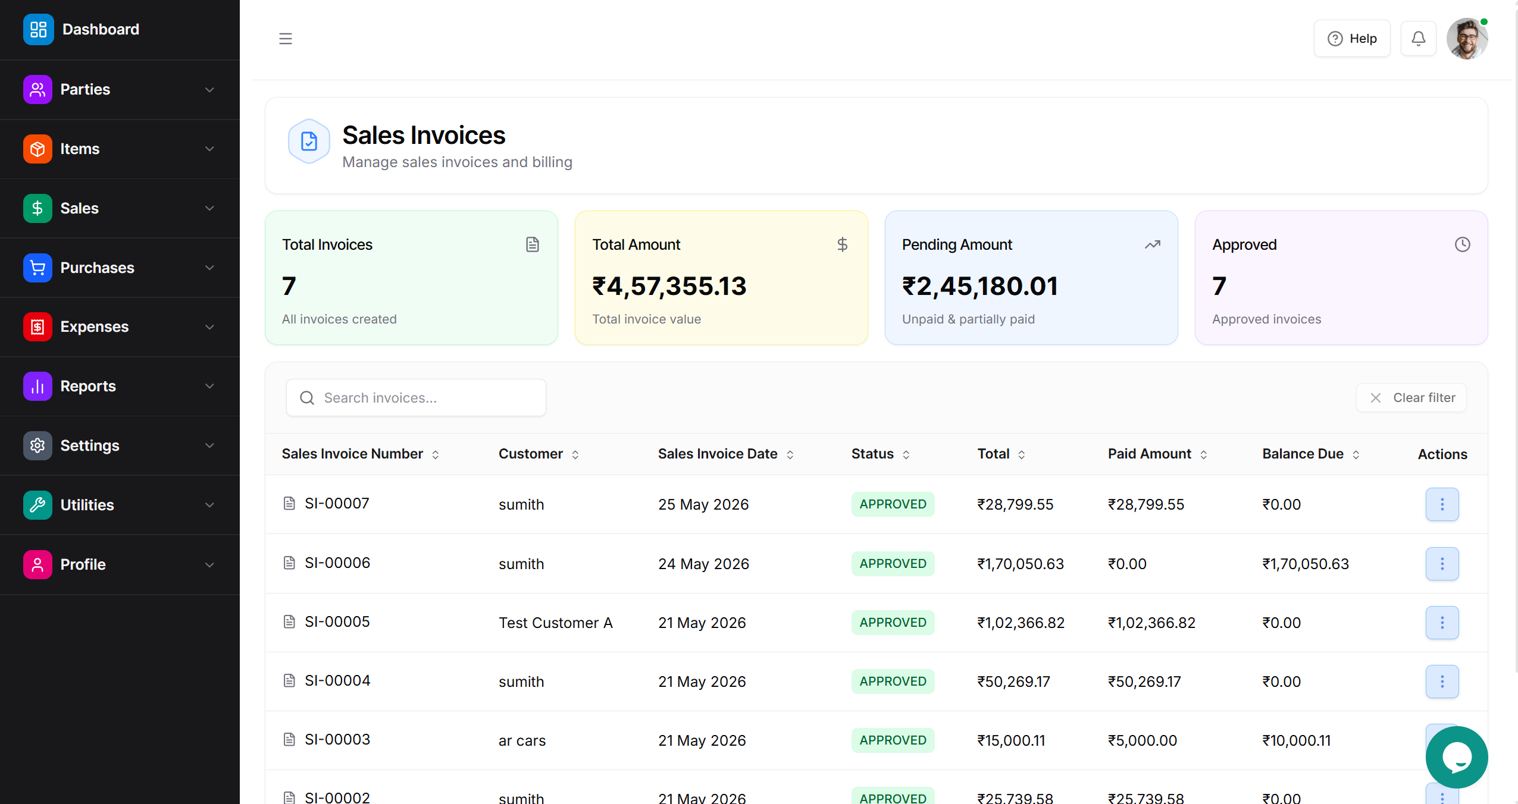Select Parties menu label
The image size is (1518, 804).
(x=85, y=89)
